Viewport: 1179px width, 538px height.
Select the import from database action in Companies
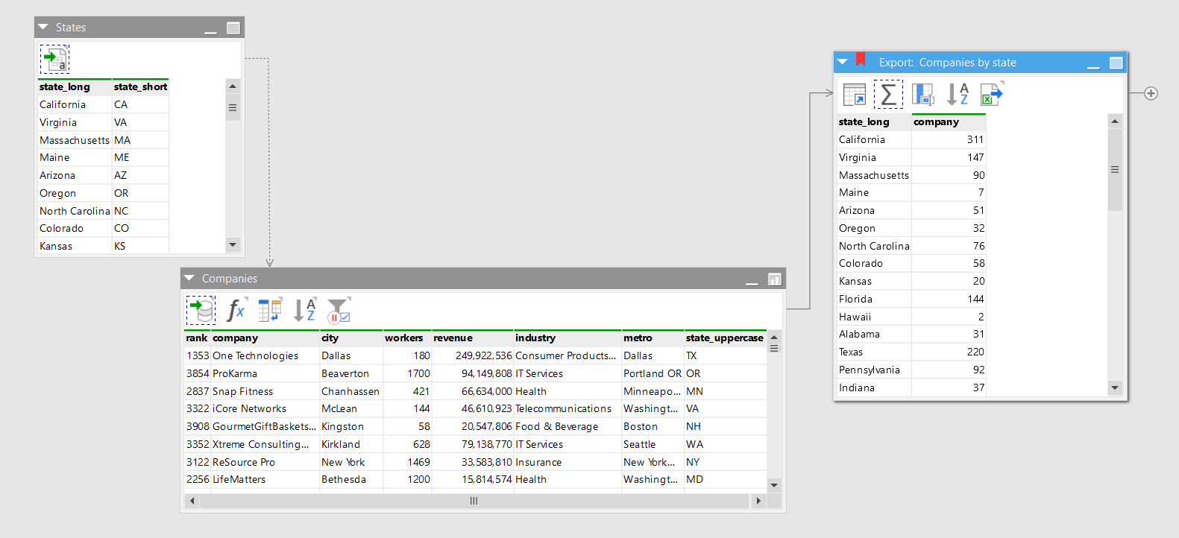[x=201, y=310]
